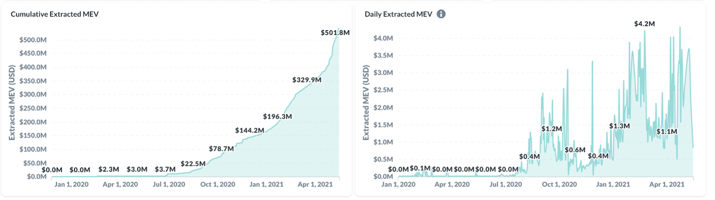Click Oct 1, 2020 on cumulative chart axis
The image size is (715, 200).
(x=218, y=184)
